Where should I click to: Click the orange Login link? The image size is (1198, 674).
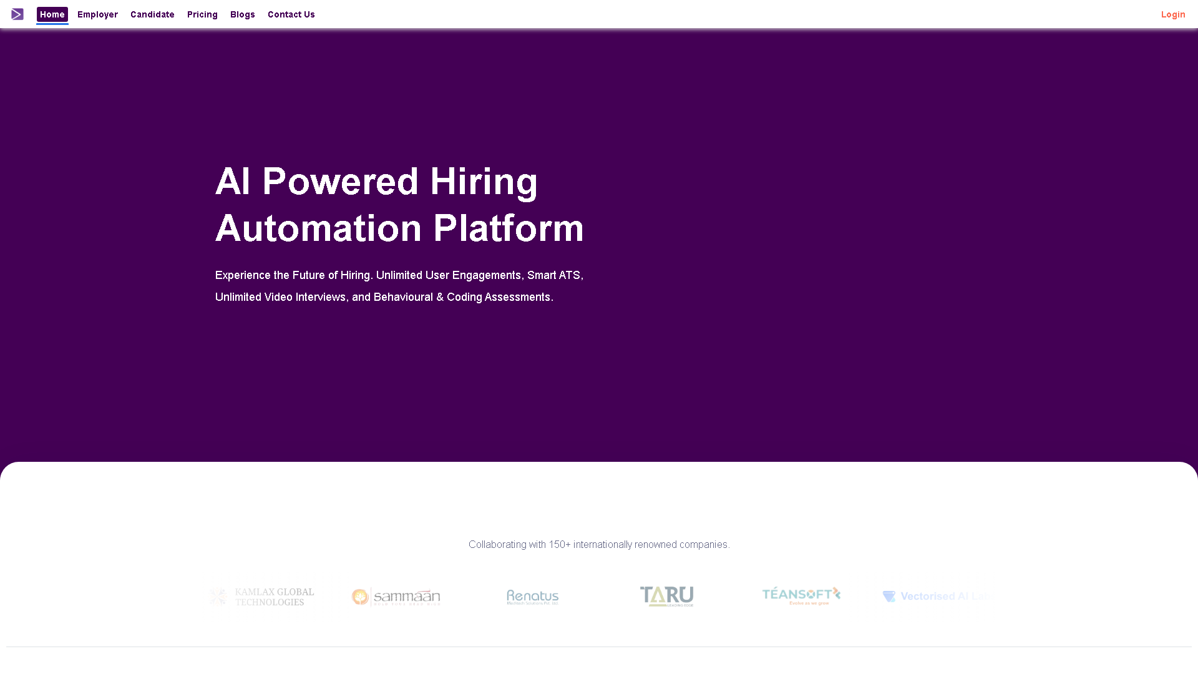pyautogui.click(x=1173, y=14)
